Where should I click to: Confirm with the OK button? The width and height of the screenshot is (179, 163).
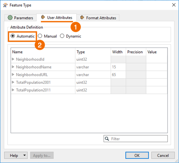137,155
